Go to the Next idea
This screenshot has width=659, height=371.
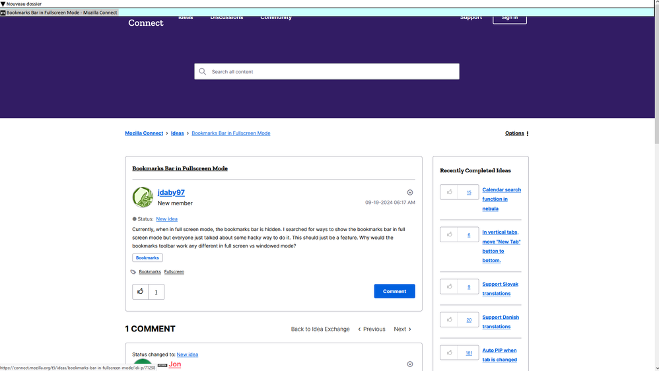point(402,329)
